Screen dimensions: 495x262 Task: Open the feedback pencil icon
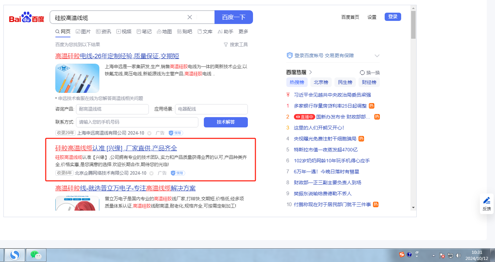pyautogui.click(x=486, y=200)
